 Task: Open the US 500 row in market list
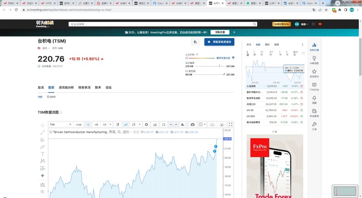275,116
